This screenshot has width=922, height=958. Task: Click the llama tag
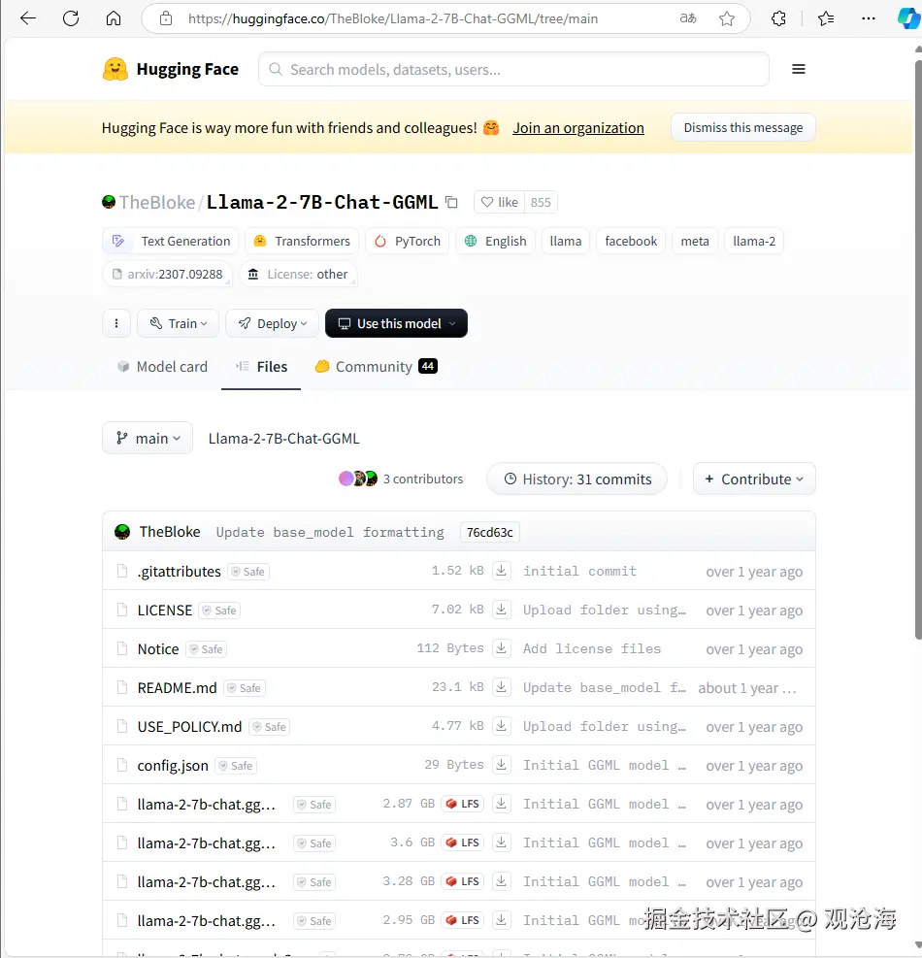click(x=565, y=242)
